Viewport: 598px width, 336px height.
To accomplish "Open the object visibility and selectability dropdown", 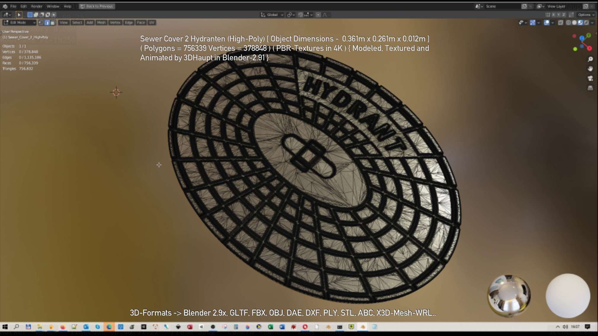I will 523,22.
